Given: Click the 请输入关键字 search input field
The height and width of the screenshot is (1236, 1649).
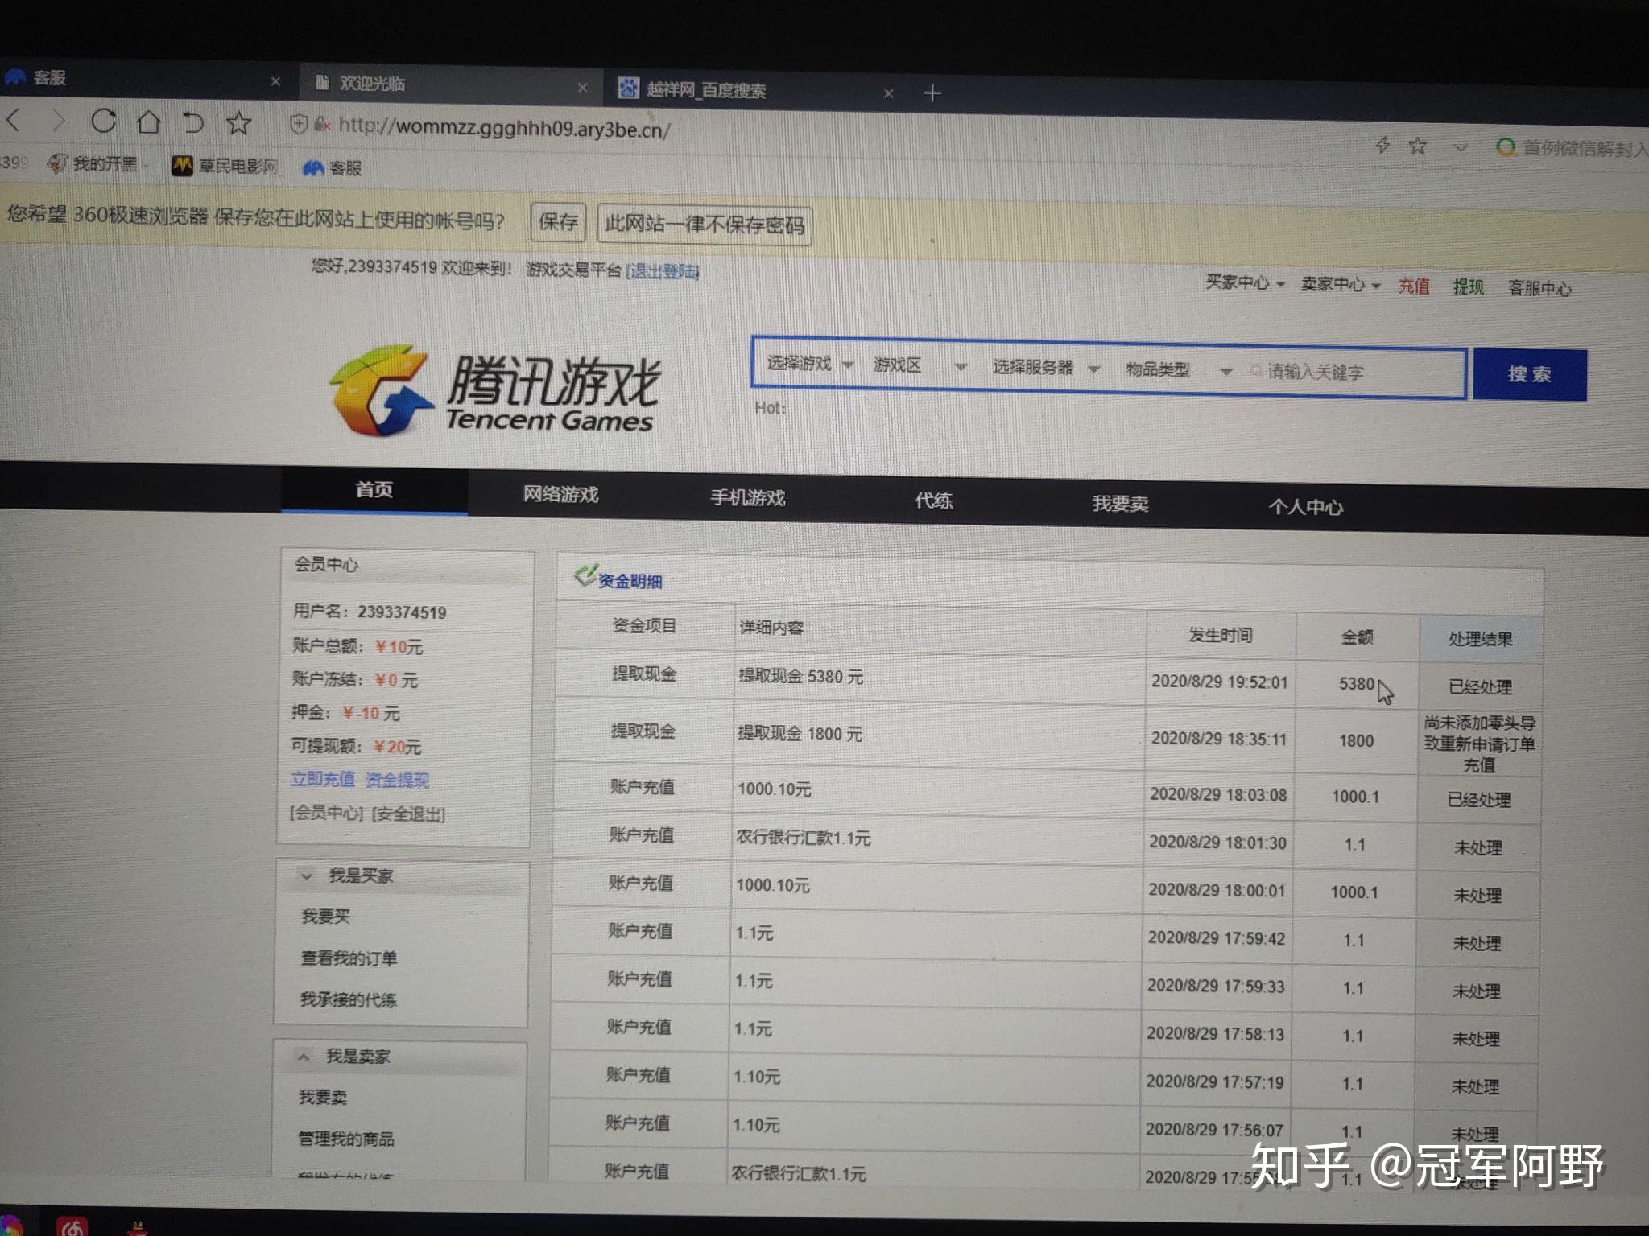Looking at the screenshot, I should click(x=1329, y=373).
